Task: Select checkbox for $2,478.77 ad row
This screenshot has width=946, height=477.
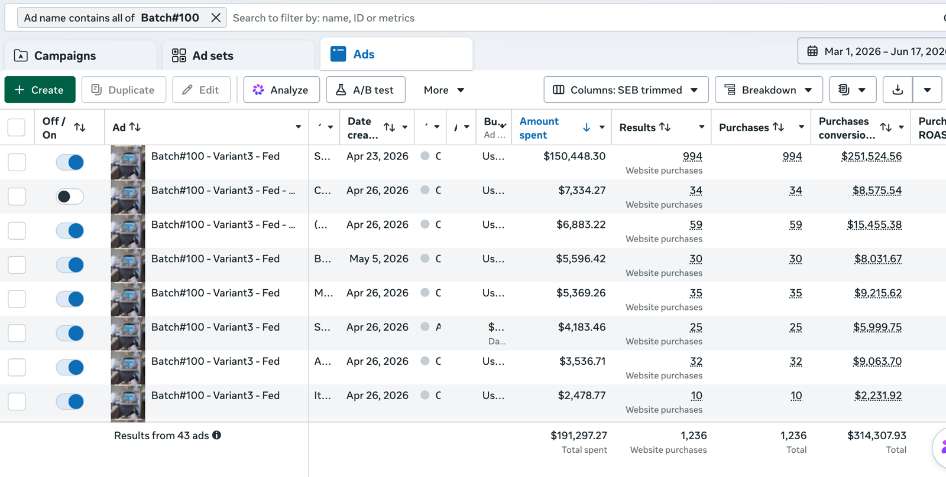Action: (x=17, y=402)
